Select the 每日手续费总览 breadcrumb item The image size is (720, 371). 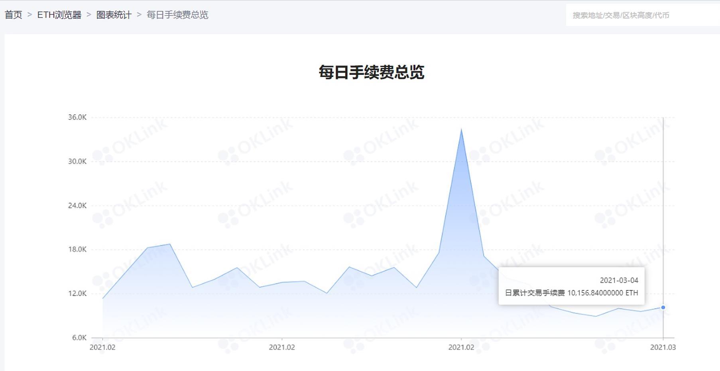click(x=177, y=15)
